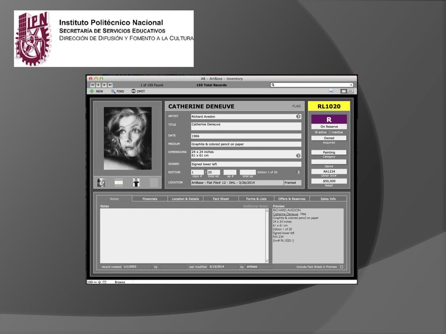The height and width of the screenshot is (334, 446).
Task: Open artist details arrow for Richard Avedon
Action: point(298,117)
